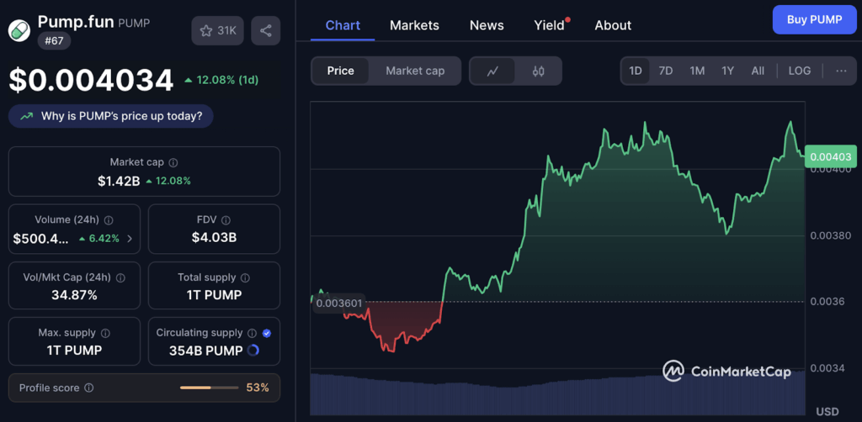
Task: Click the Circulating supply verified badge
Action: pos(267,333)
